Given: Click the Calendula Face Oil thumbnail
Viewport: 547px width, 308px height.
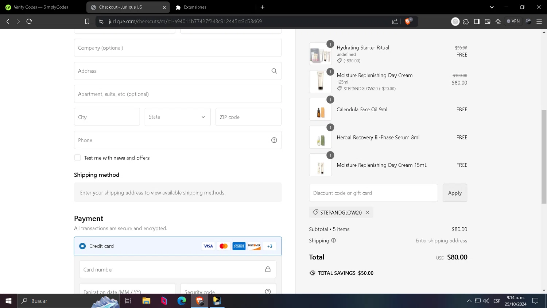Looking at the screenshot, I should coord(321,109).
